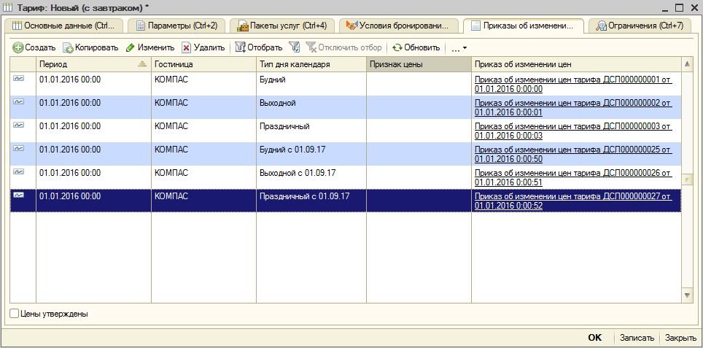Image resolution: width=703 pixels, height=348 pixels.
Task: Click the Обновить refresh button
Action: click(x=416, y=47)
